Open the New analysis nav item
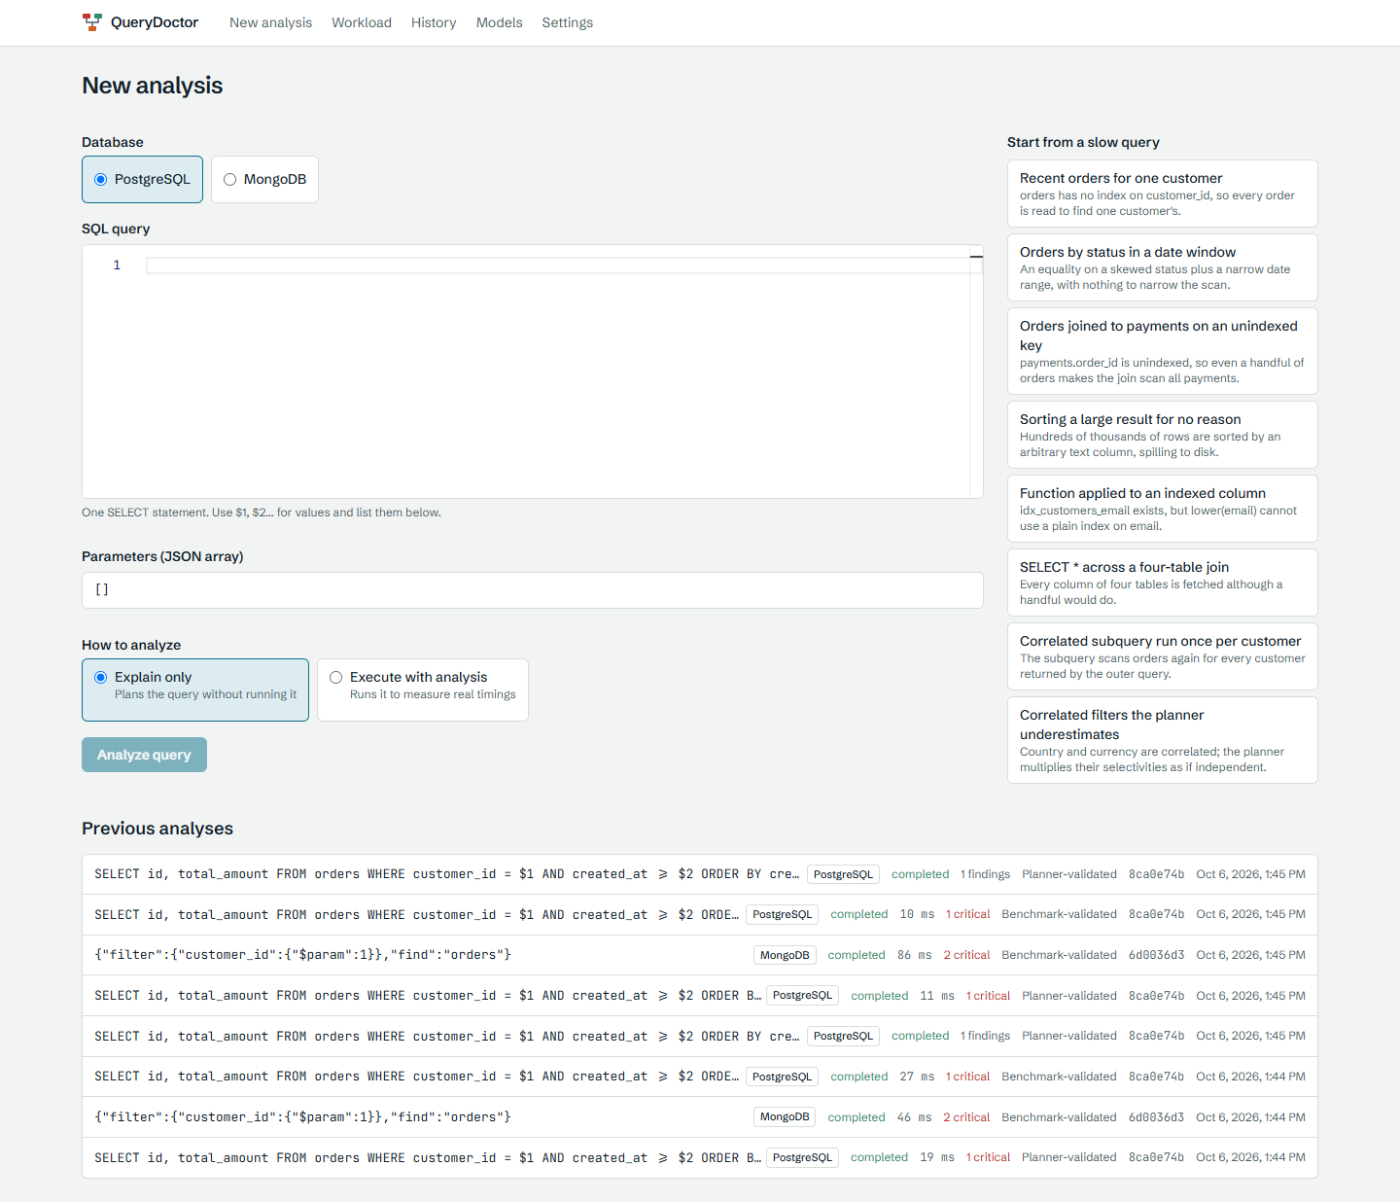The height and width of the screenshot is (1202, 1400). tap(270, 22)
